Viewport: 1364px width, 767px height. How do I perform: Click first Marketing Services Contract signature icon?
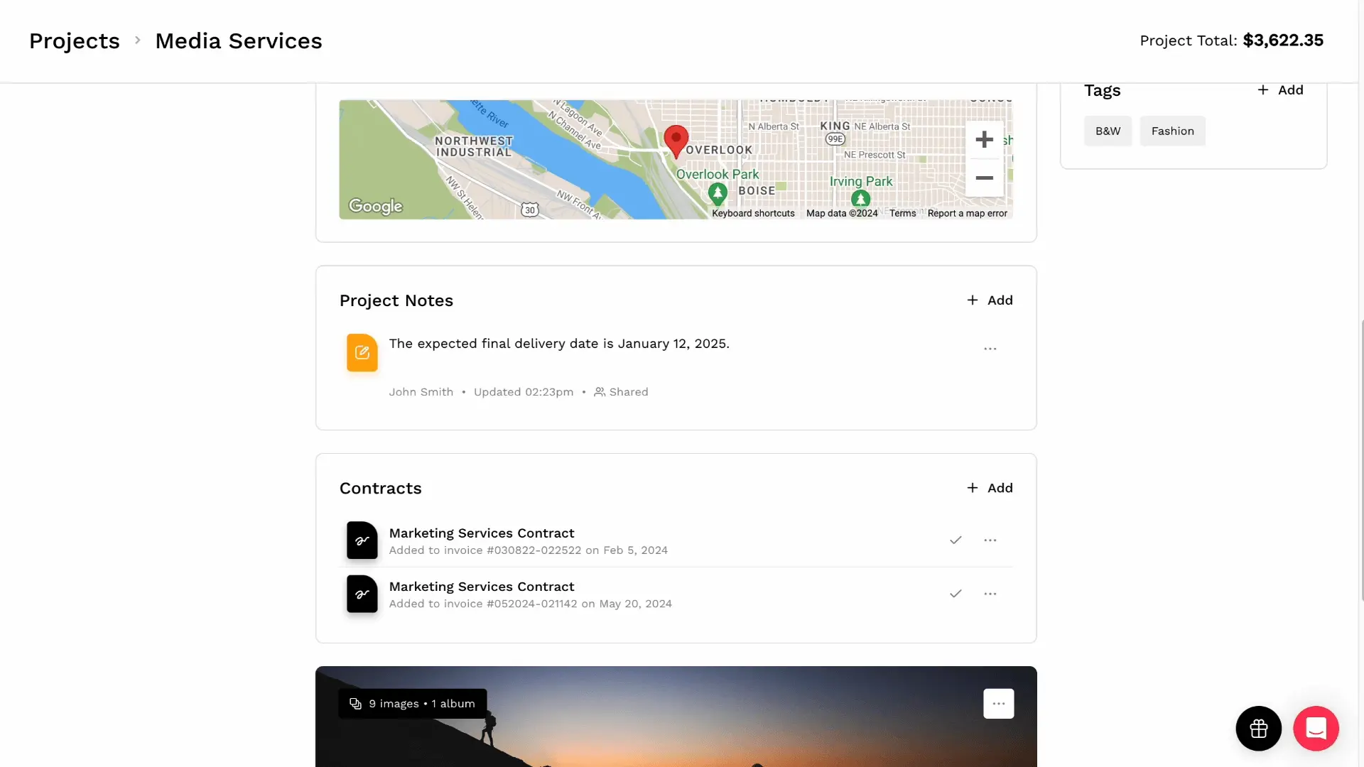(x=362, y=540)
